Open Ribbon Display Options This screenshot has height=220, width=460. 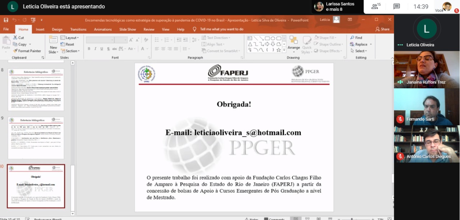click(x=350, y=20)
